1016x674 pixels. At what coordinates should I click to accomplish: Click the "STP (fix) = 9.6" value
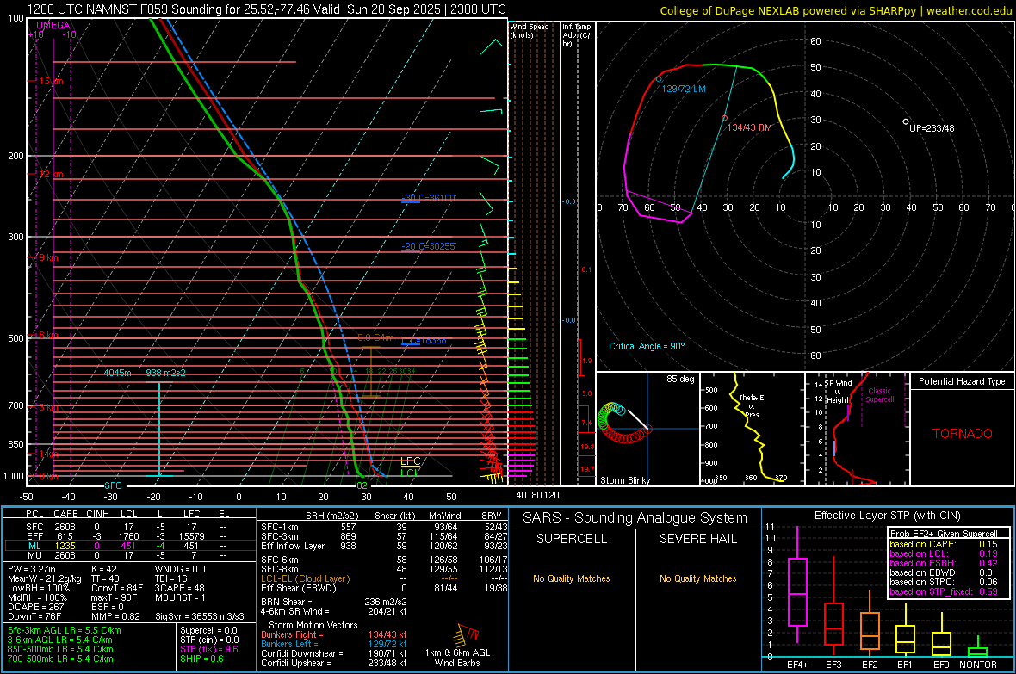(x=209, y=649)
